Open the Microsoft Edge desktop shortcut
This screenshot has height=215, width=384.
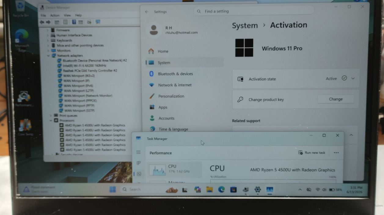[x=22, y=40]
